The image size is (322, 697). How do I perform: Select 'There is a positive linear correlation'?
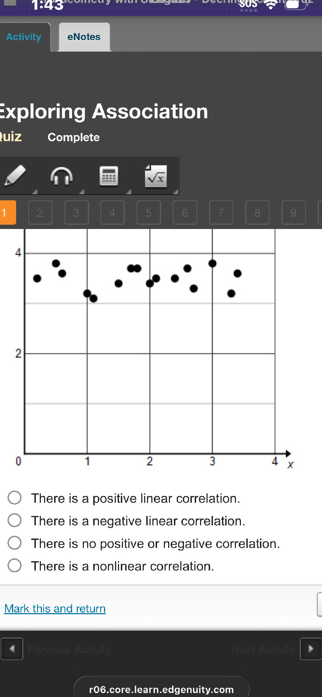pyautogui.click(x=14, y=498)
